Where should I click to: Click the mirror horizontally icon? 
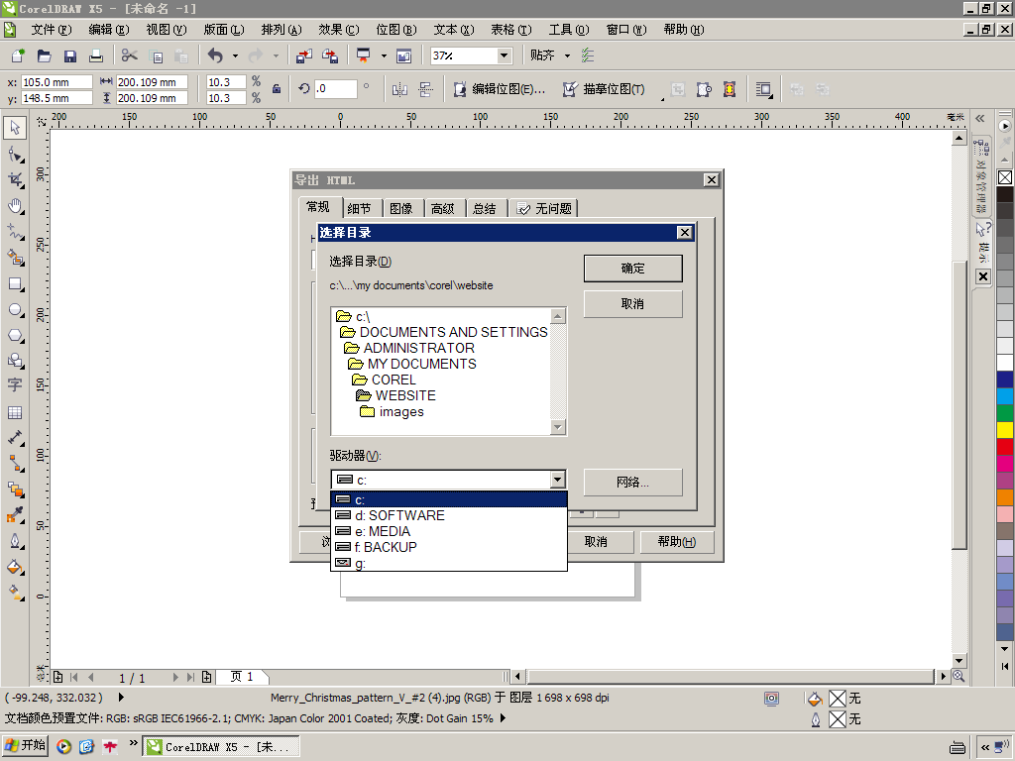tap(399, 89)
